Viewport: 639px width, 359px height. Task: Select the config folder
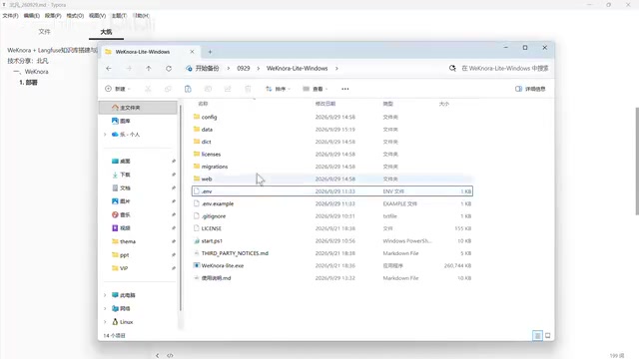tap(331, 117)
